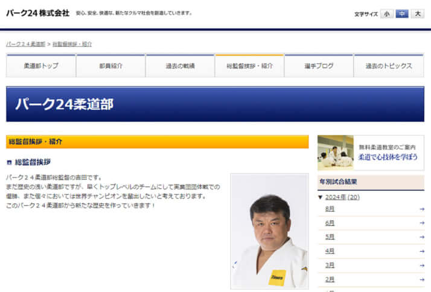
Task: Click the パーク24柔道部 blue banner
Action: click(x=215, y=104)
